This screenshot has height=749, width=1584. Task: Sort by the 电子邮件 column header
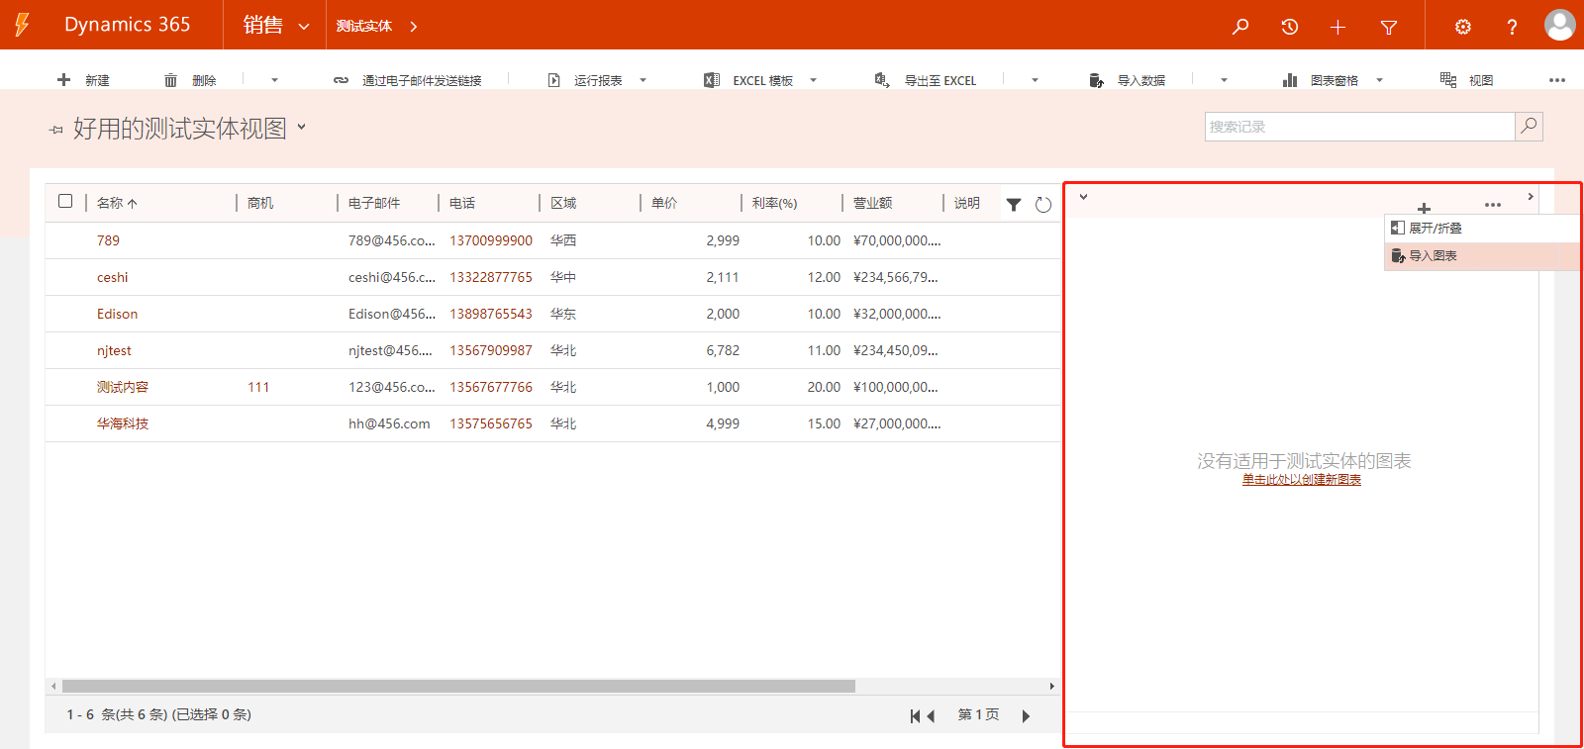[x=374, y=203]
